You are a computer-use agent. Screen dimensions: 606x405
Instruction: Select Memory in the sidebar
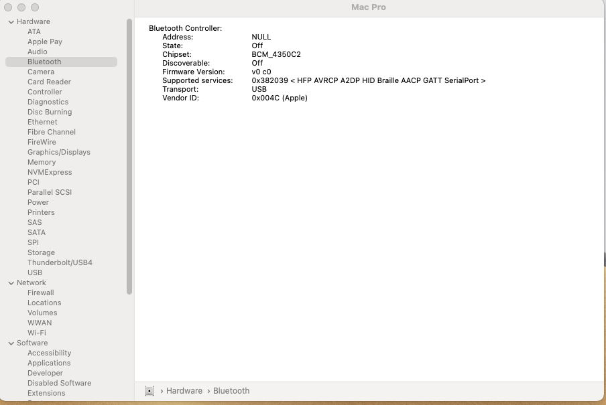pyautogui.click(x=42, y=162)
